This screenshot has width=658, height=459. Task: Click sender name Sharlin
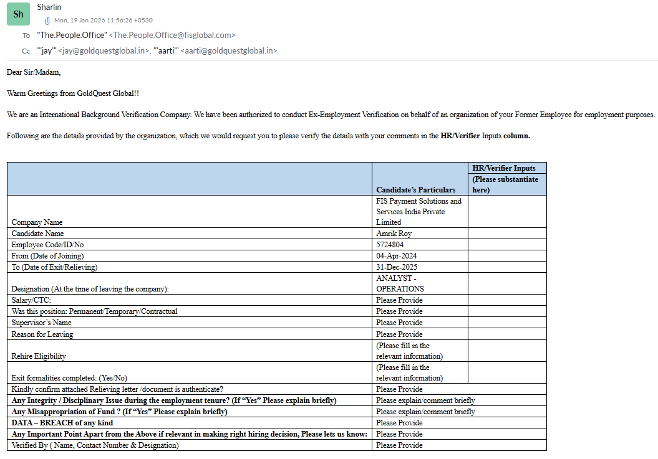49,7
